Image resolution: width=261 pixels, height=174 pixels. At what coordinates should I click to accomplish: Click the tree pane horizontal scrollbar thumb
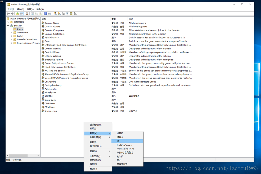click(x=18, y=156)
